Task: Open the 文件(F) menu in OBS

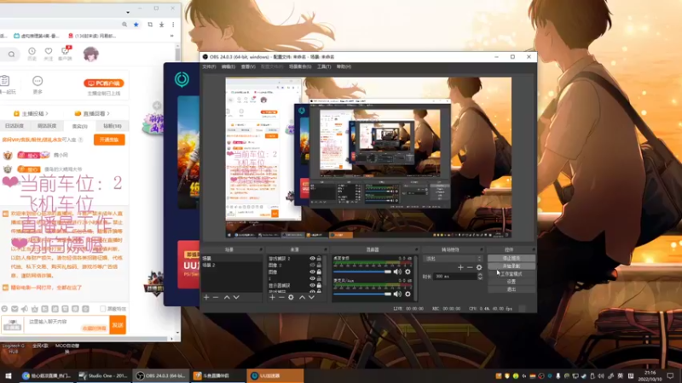Action: pos(209,67)
